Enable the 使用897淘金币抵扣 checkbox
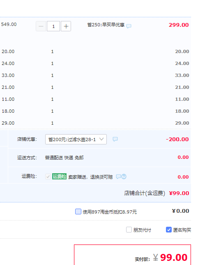The image size is (214, 265). click(78, 212)
